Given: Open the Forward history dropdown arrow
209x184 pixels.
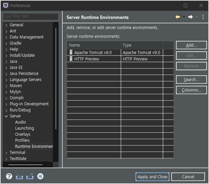Looking at the screenshot, I should (x=197, y=17).
